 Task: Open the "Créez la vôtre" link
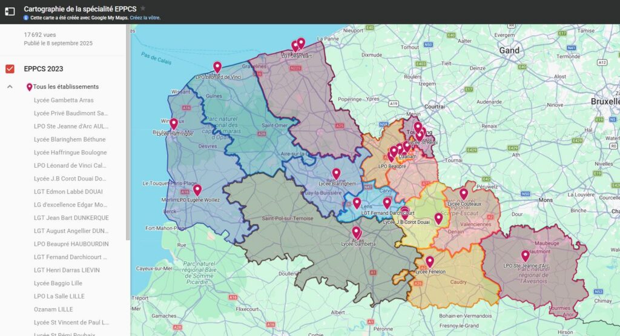145,18
